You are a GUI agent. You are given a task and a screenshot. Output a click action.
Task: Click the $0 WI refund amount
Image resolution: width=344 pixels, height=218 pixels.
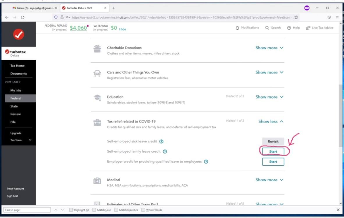pos(114,28)
